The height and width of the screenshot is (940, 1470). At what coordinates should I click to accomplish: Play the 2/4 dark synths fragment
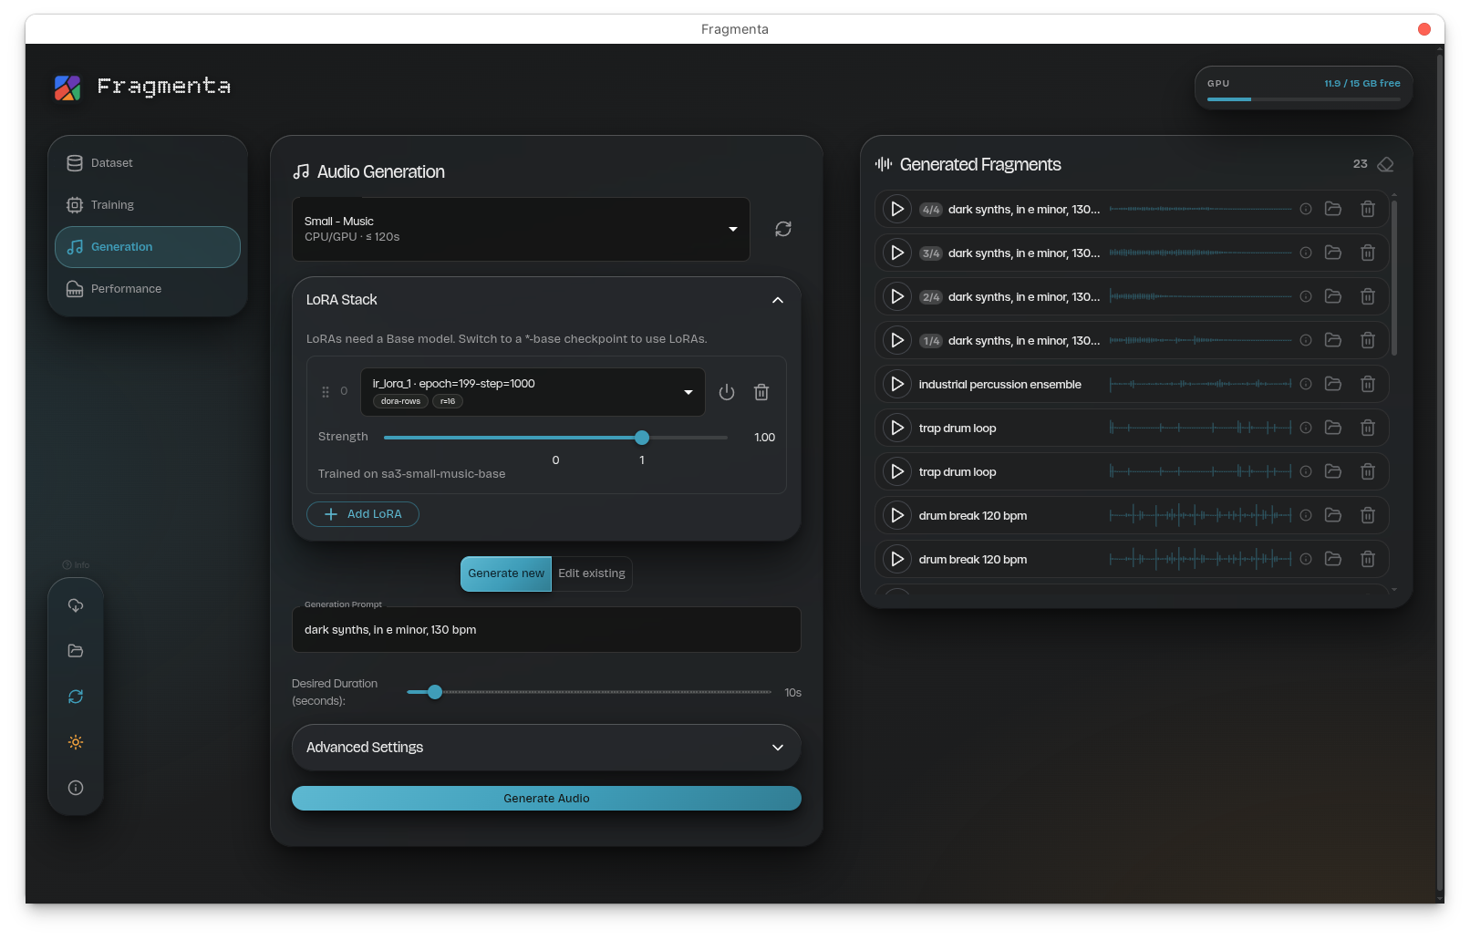(x=897, y=296)
